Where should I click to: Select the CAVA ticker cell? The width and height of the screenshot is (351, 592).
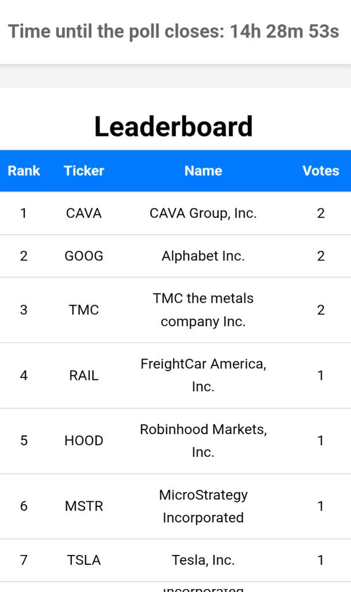click(x=84, y=213)
